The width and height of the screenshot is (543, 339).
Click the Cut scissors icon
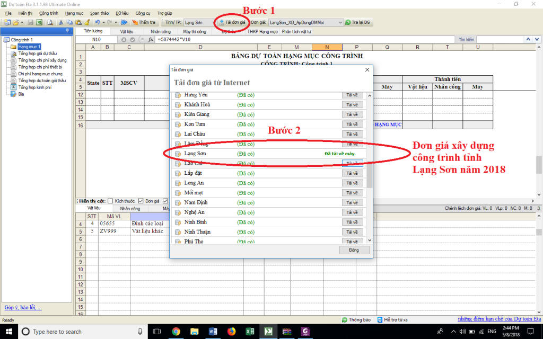(62, 23)
